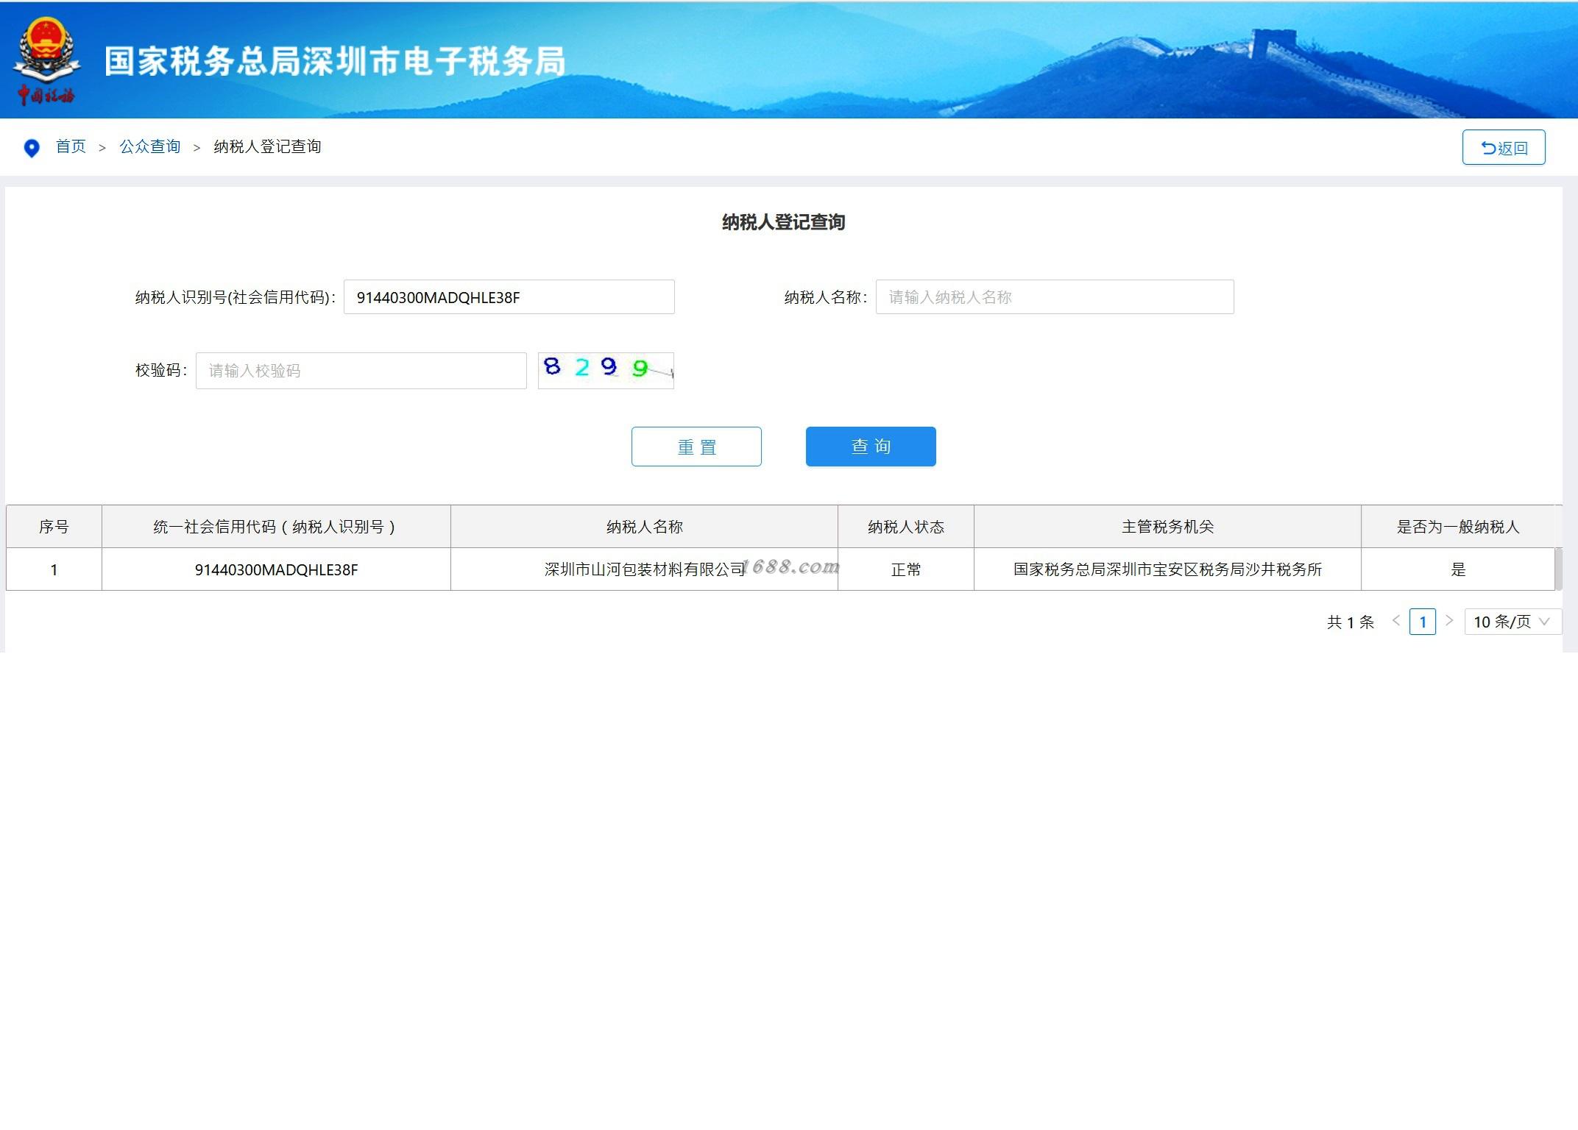The image size is (1578, 1130).
Task: Click the China Tax emblem logo
Action: [46, 59]
